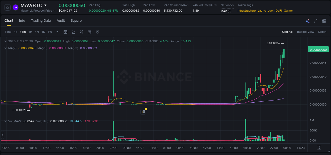Image resolution: width=331 pixels, height=155 pixels.
Task: Open the indicator list settings icon
Action: click(x=89, y=32)
